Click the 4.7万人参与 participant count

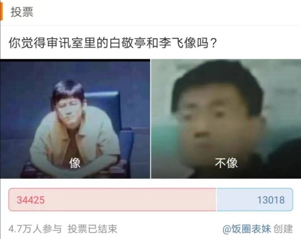35,229
